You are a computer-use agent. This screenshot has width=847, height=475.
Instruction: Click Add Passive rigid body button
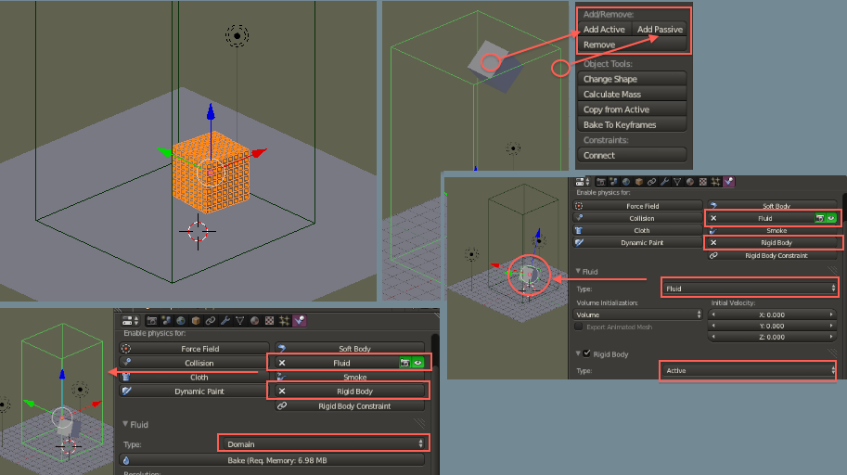click(660, 29)
